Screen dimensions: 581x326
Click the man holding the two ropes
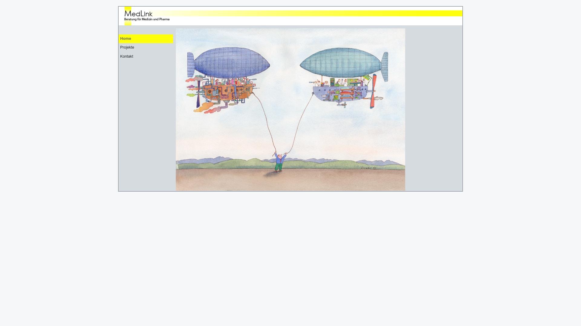[279, 161]
